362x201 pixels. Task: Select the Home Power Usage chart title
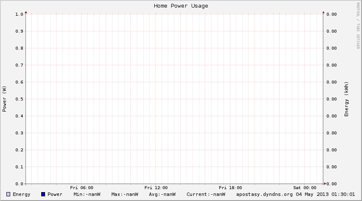pos(181,6)
